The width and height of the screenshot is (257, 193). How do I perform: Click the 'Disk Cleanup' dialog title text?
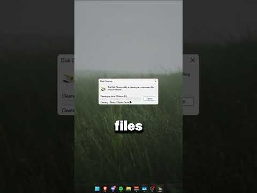point(106,81)
